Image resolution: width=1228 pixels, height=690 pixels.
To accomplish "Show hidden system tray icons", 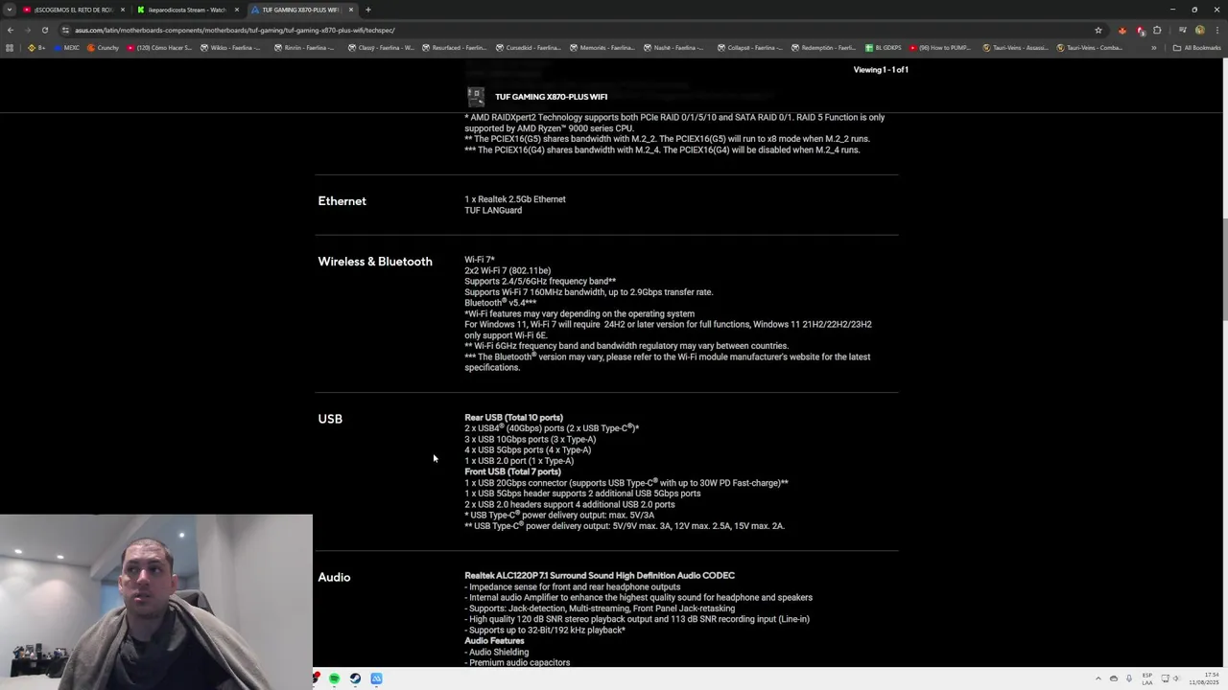I will click(x=1098, y=678).
